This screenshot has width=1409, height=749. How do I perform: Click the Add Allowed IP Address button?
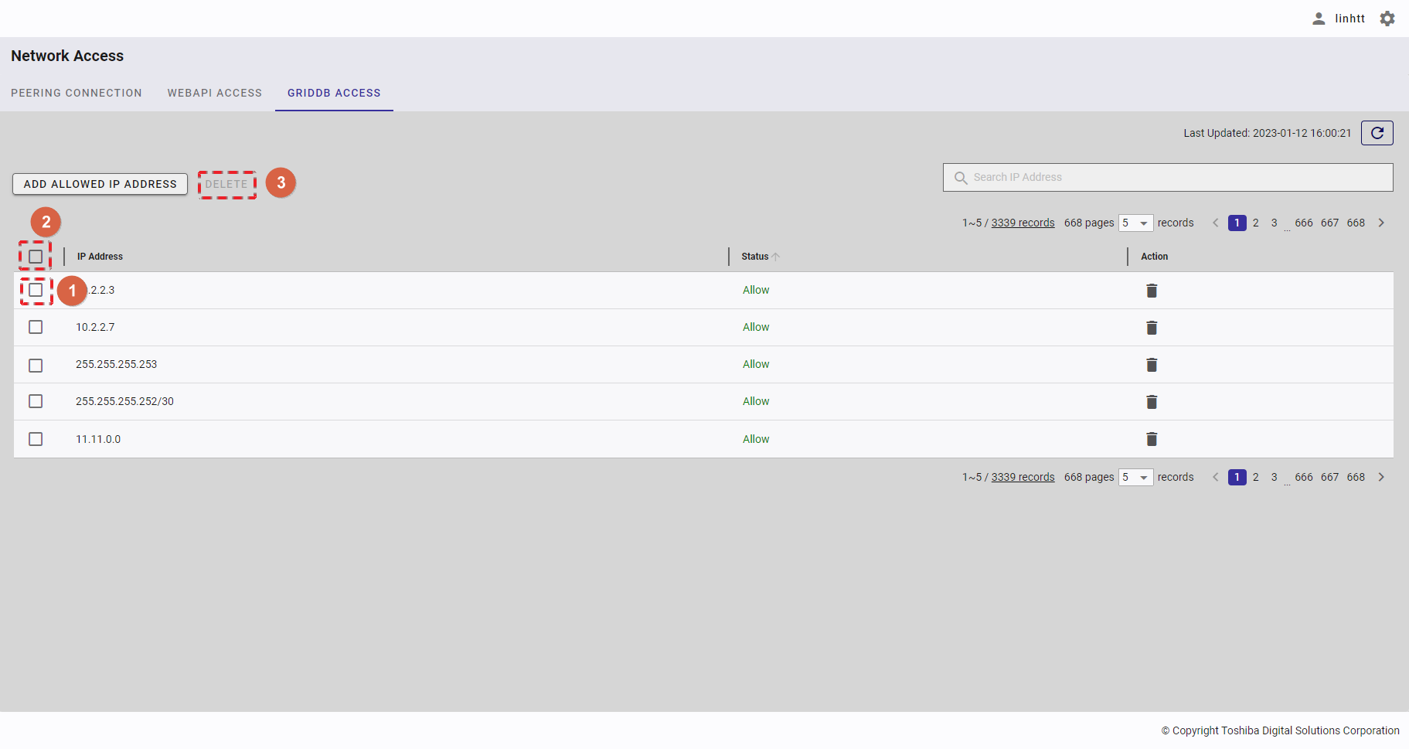click(100, 184)
